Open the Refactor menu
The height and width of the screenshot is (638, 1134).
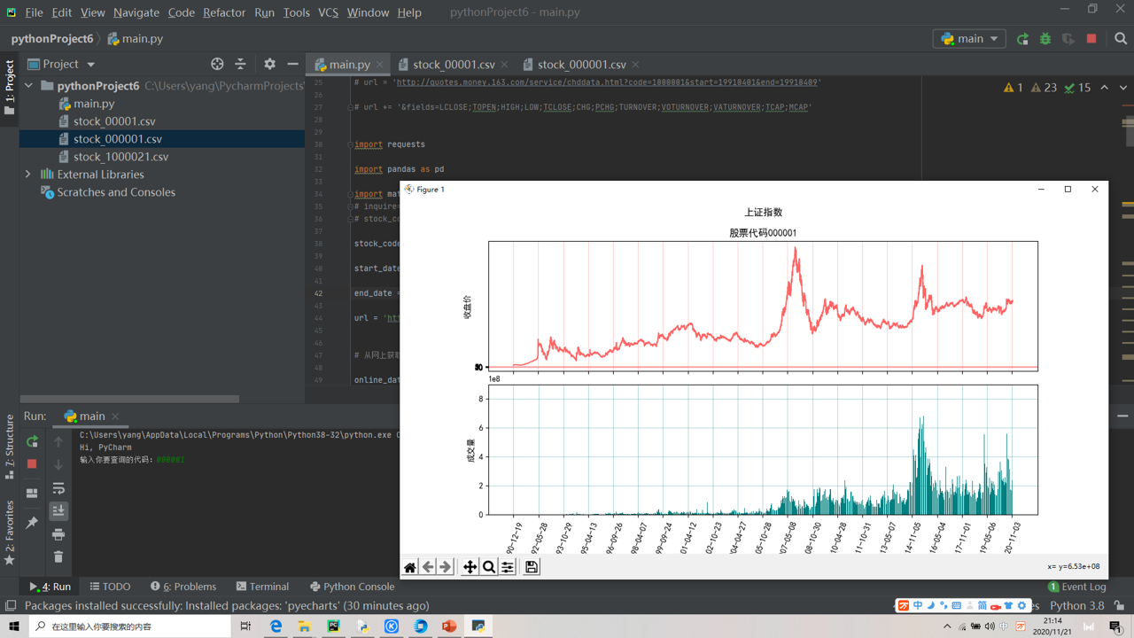[224, 12]
